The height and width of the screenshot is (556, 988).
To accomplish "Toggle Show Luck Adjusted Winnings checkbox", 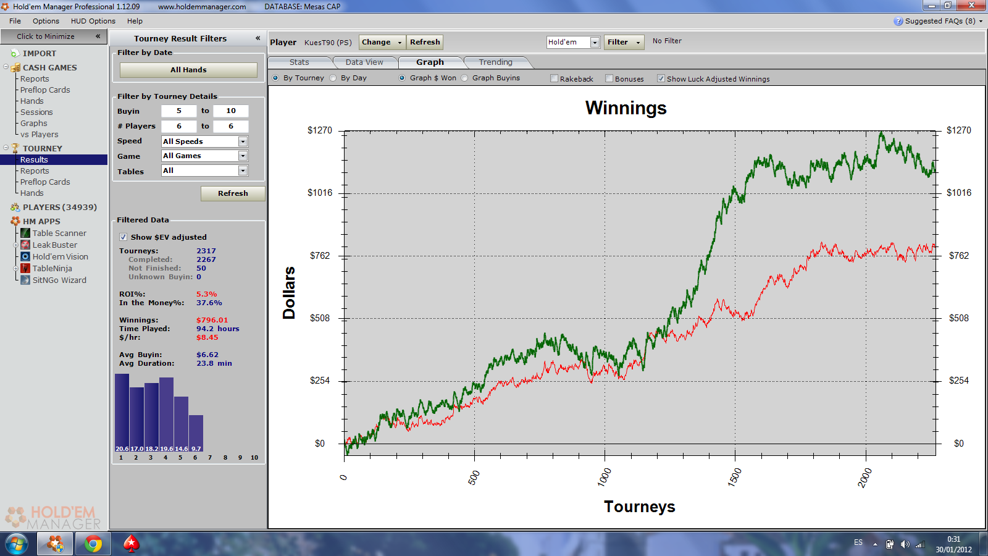I will pos(661,78).
